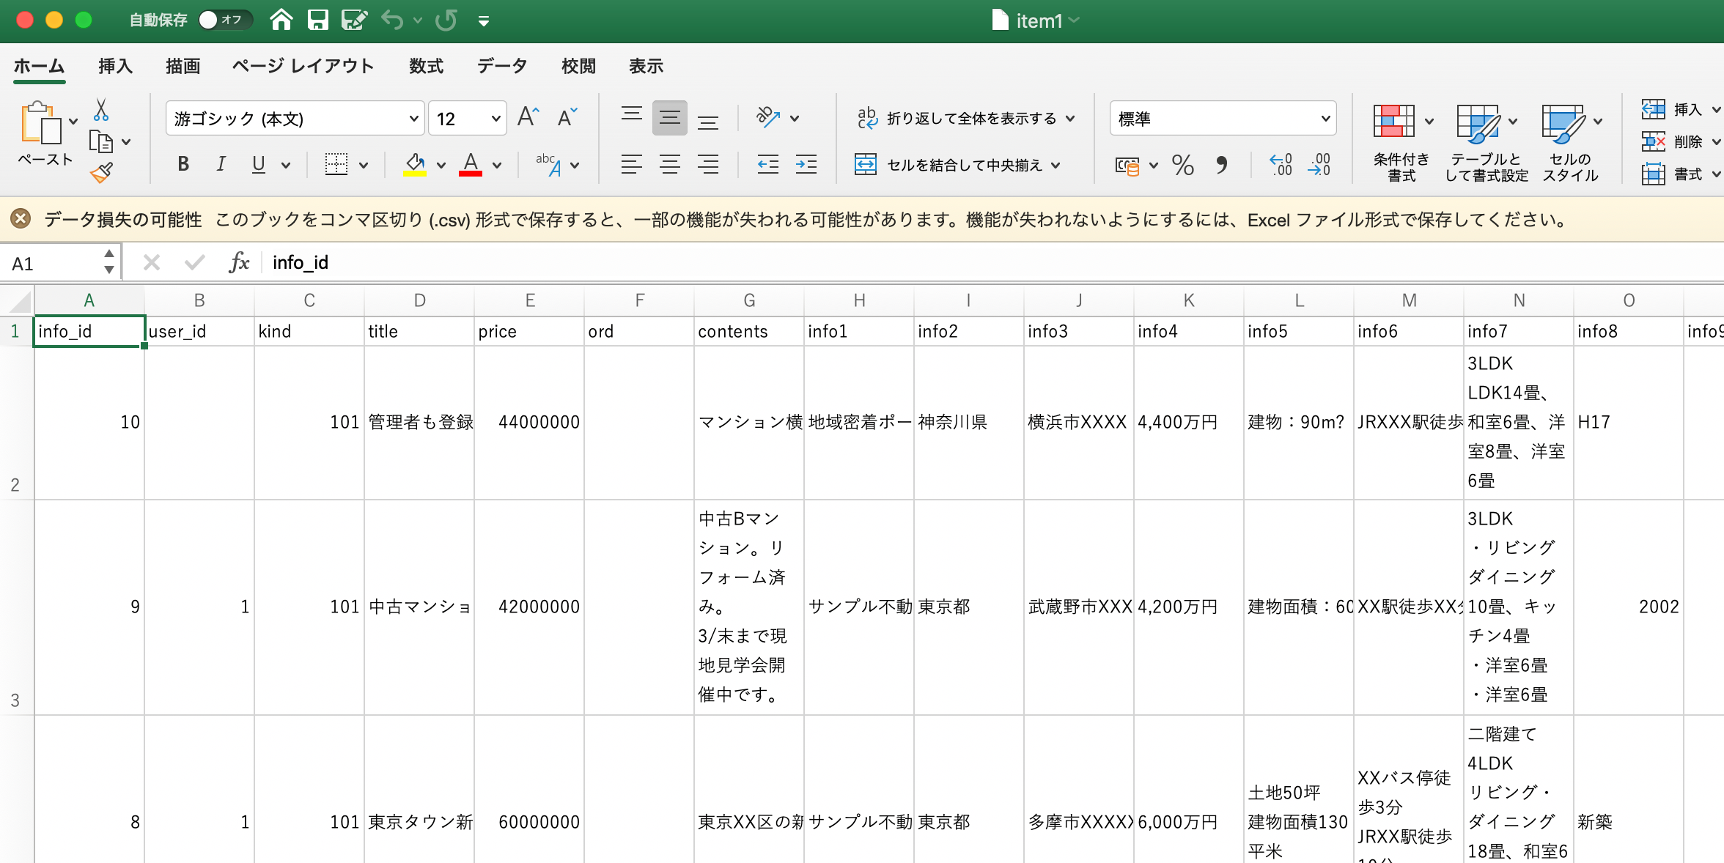The height and width of the screenshot is (863, 1724).
Task: Click the 削除 delete cells button
Action: 1672,141
